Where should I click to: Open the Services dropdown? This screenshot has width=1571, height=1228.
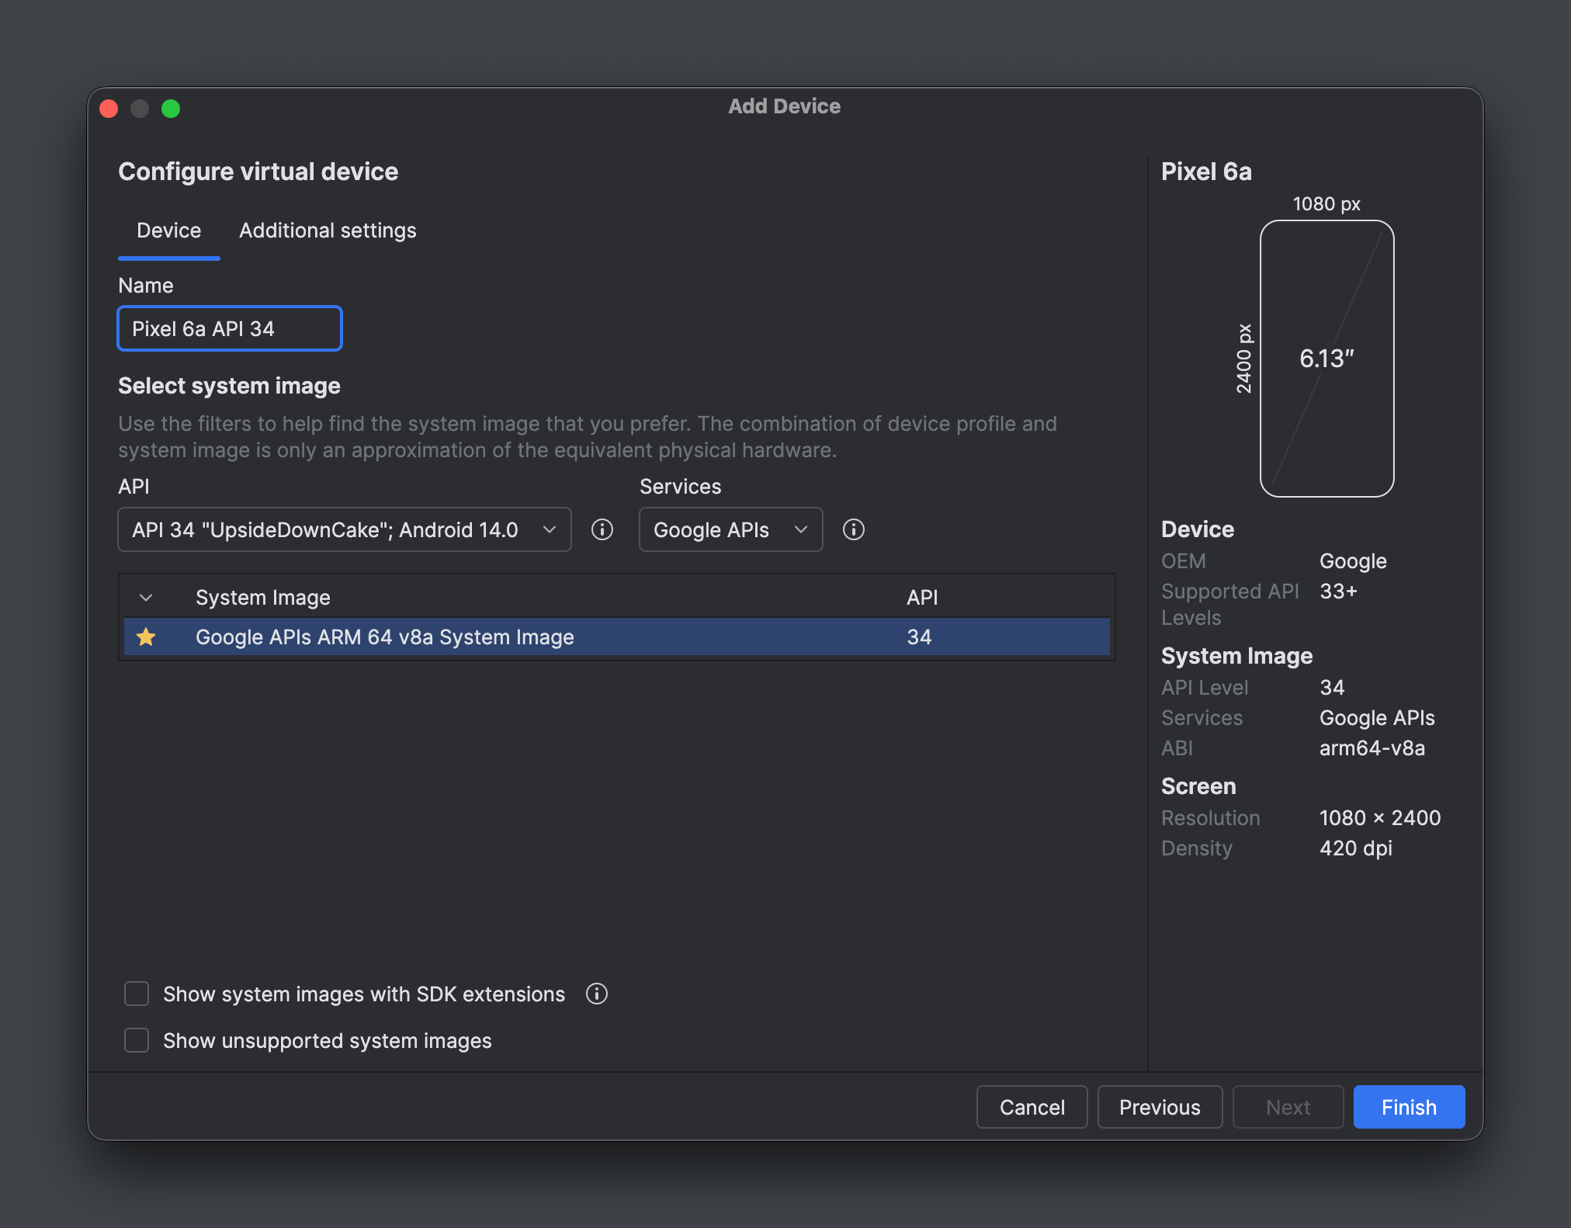pos(730,529)
